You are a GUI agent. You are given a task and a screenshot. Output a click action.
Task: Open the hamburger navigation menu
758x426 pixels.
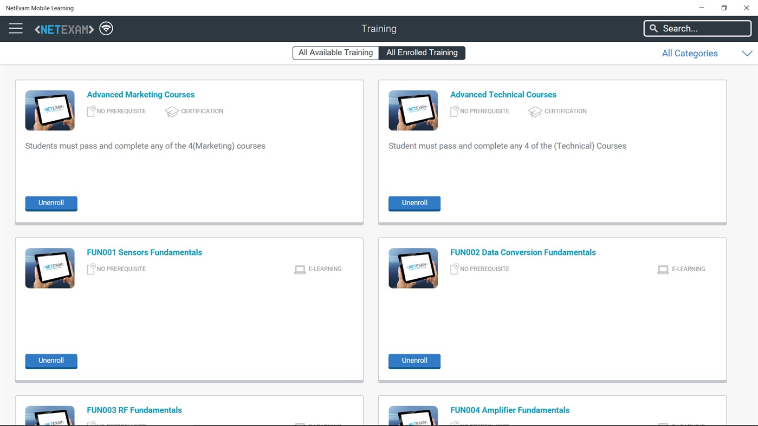tap(15, 28)
